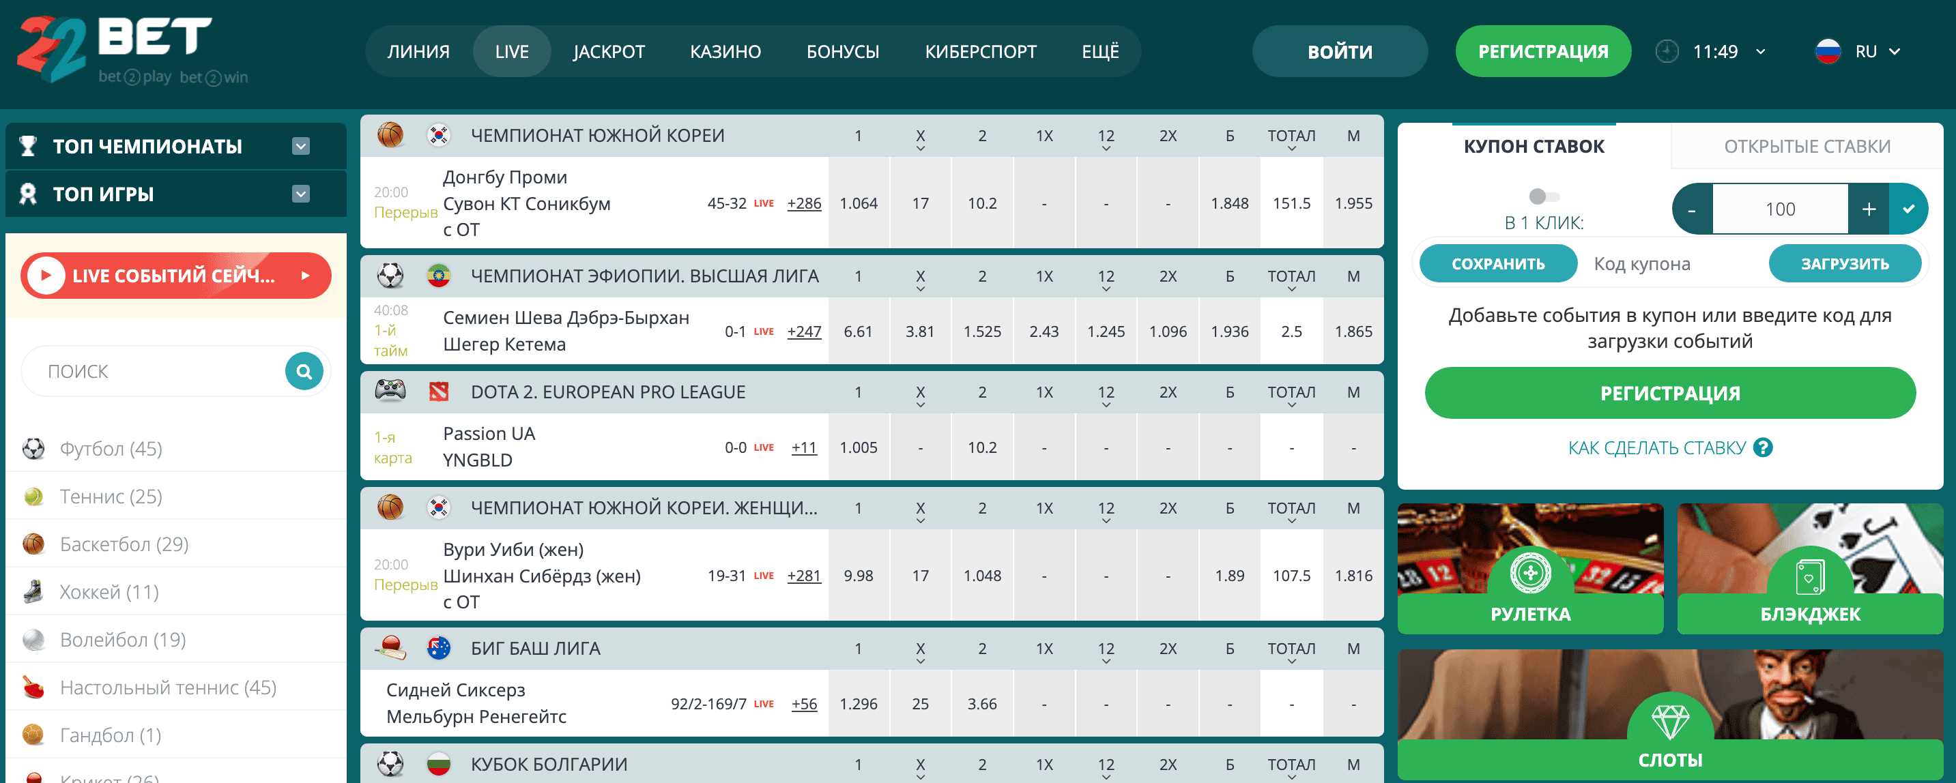Viewport: 1956px width, 783px height.
Task: Decrease the stake with minus button
Action: [1692, 209]
